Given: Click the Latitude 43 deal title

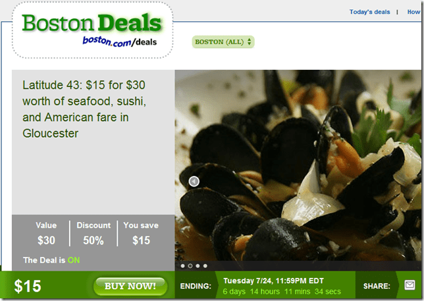Looking at the screenshot, I should click(x=84, y=109).
